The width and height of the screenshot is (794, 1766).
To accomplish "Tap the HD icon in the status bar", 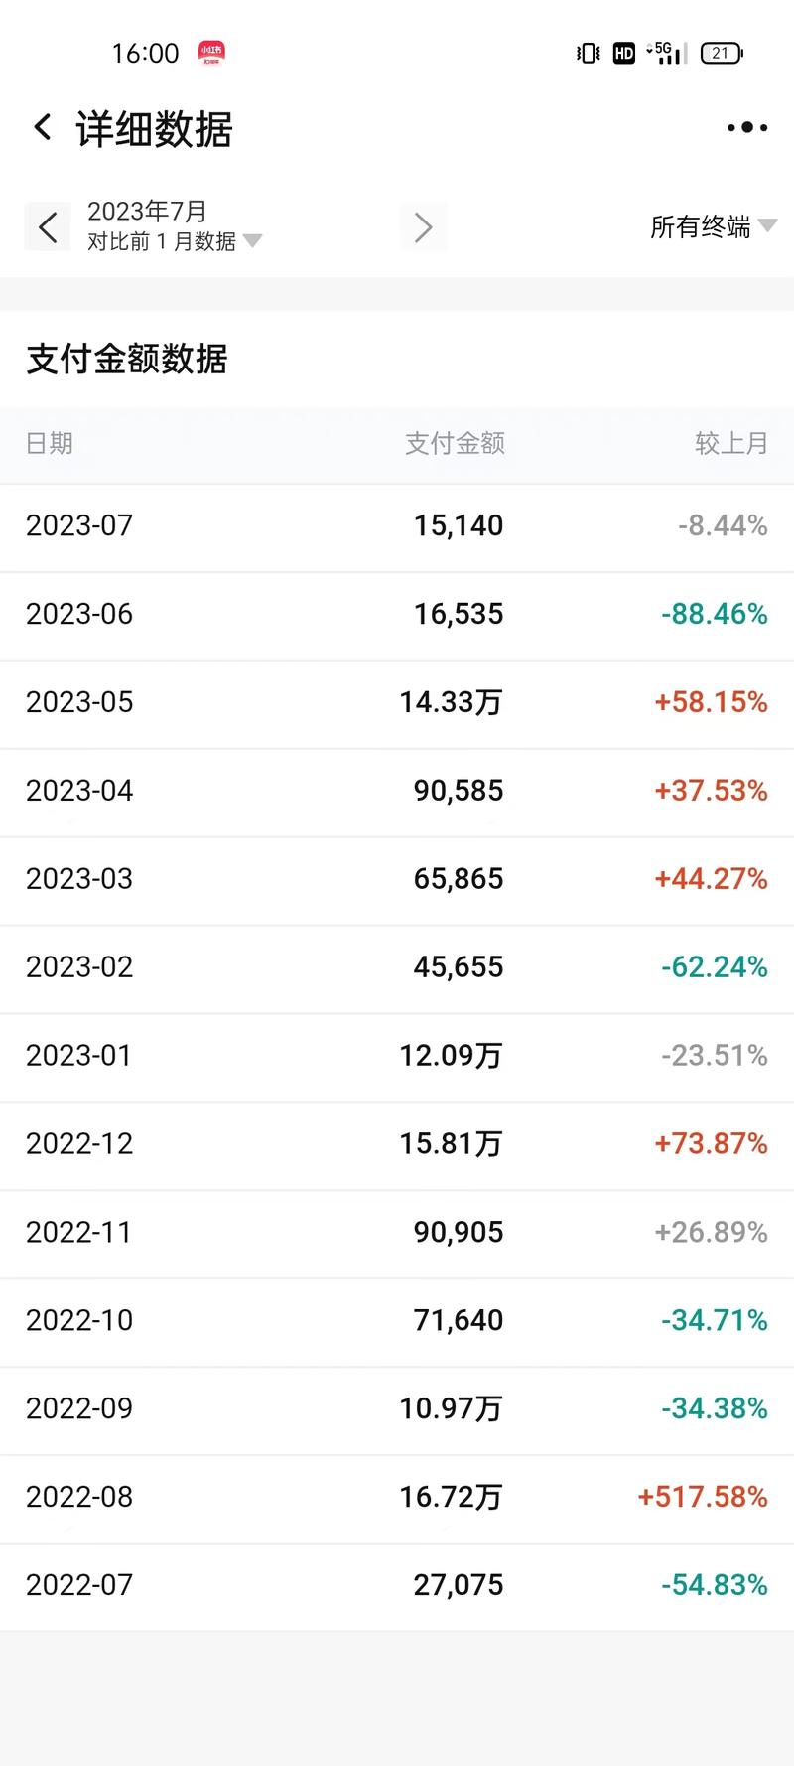I will click(x=623, y=52).
